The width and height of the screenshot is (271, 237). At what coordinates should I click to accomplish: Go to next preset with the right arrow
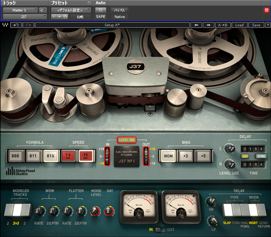pos(208,25)
